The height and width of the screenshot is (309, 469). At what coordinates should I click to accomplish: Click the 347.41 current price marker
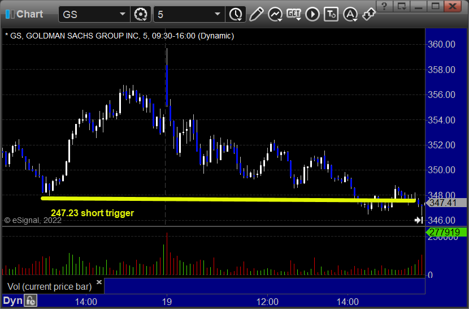tap(446, 203)
